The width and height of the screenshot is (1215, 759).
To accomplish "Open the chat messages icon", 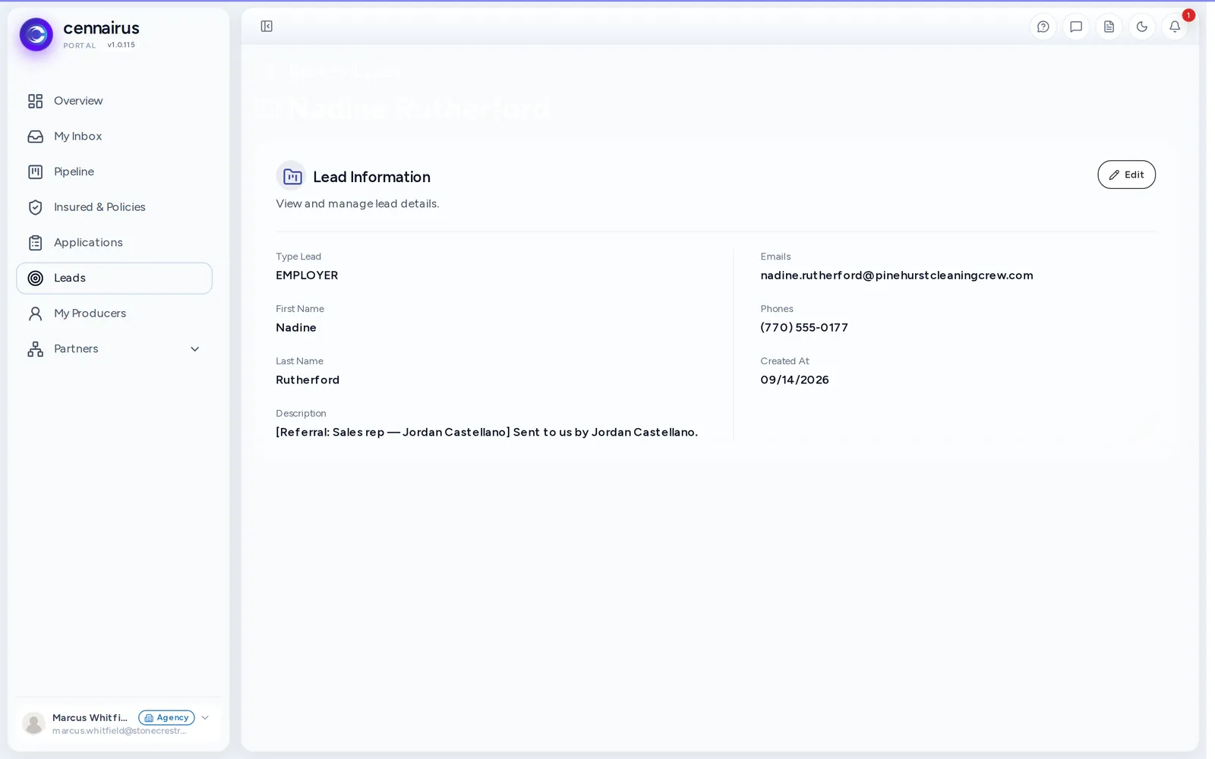I will click(x=1076, y=27).
